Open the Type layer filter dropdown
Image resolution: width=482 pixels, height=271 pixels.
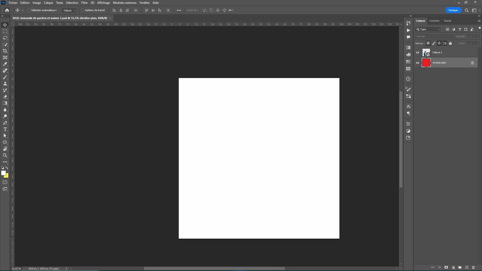pos(428,29)
